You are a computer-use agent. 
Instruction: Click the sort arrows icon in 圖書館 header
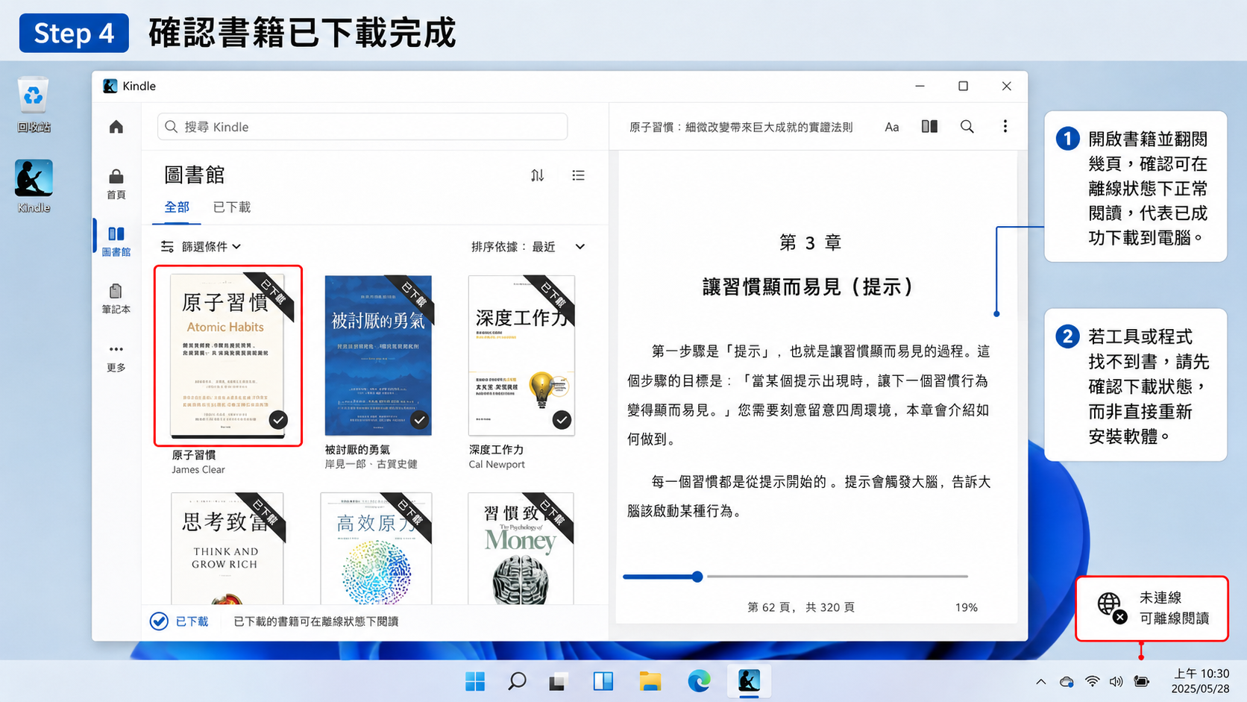click(538, 175)
